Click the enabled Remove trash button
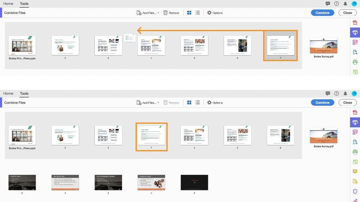This screenshot has height=202, width=360. point(171,13)
